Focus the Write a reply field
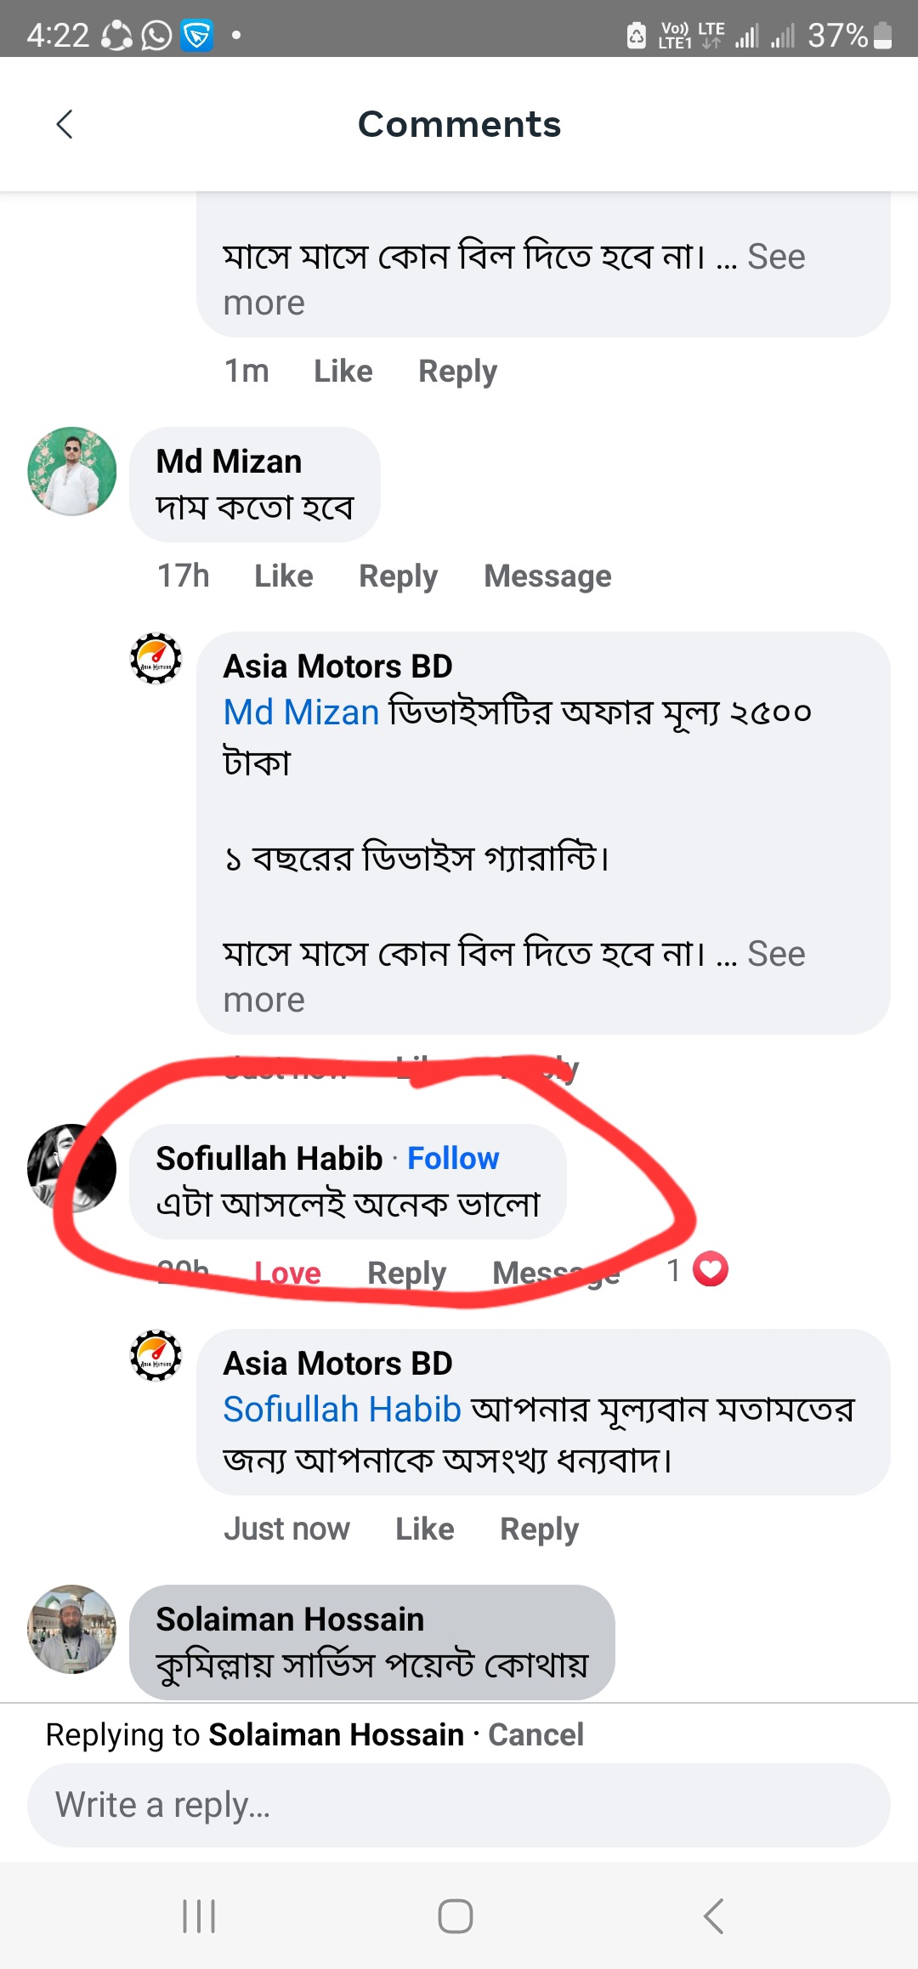 pyautogui.click(x=459, y=1804)
